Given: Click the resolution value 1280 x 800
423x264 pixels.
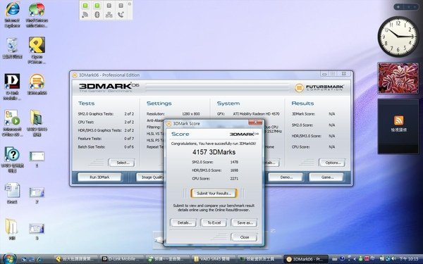Looking at the screenshot, I should pyautogui.click(x=191, y=114).
